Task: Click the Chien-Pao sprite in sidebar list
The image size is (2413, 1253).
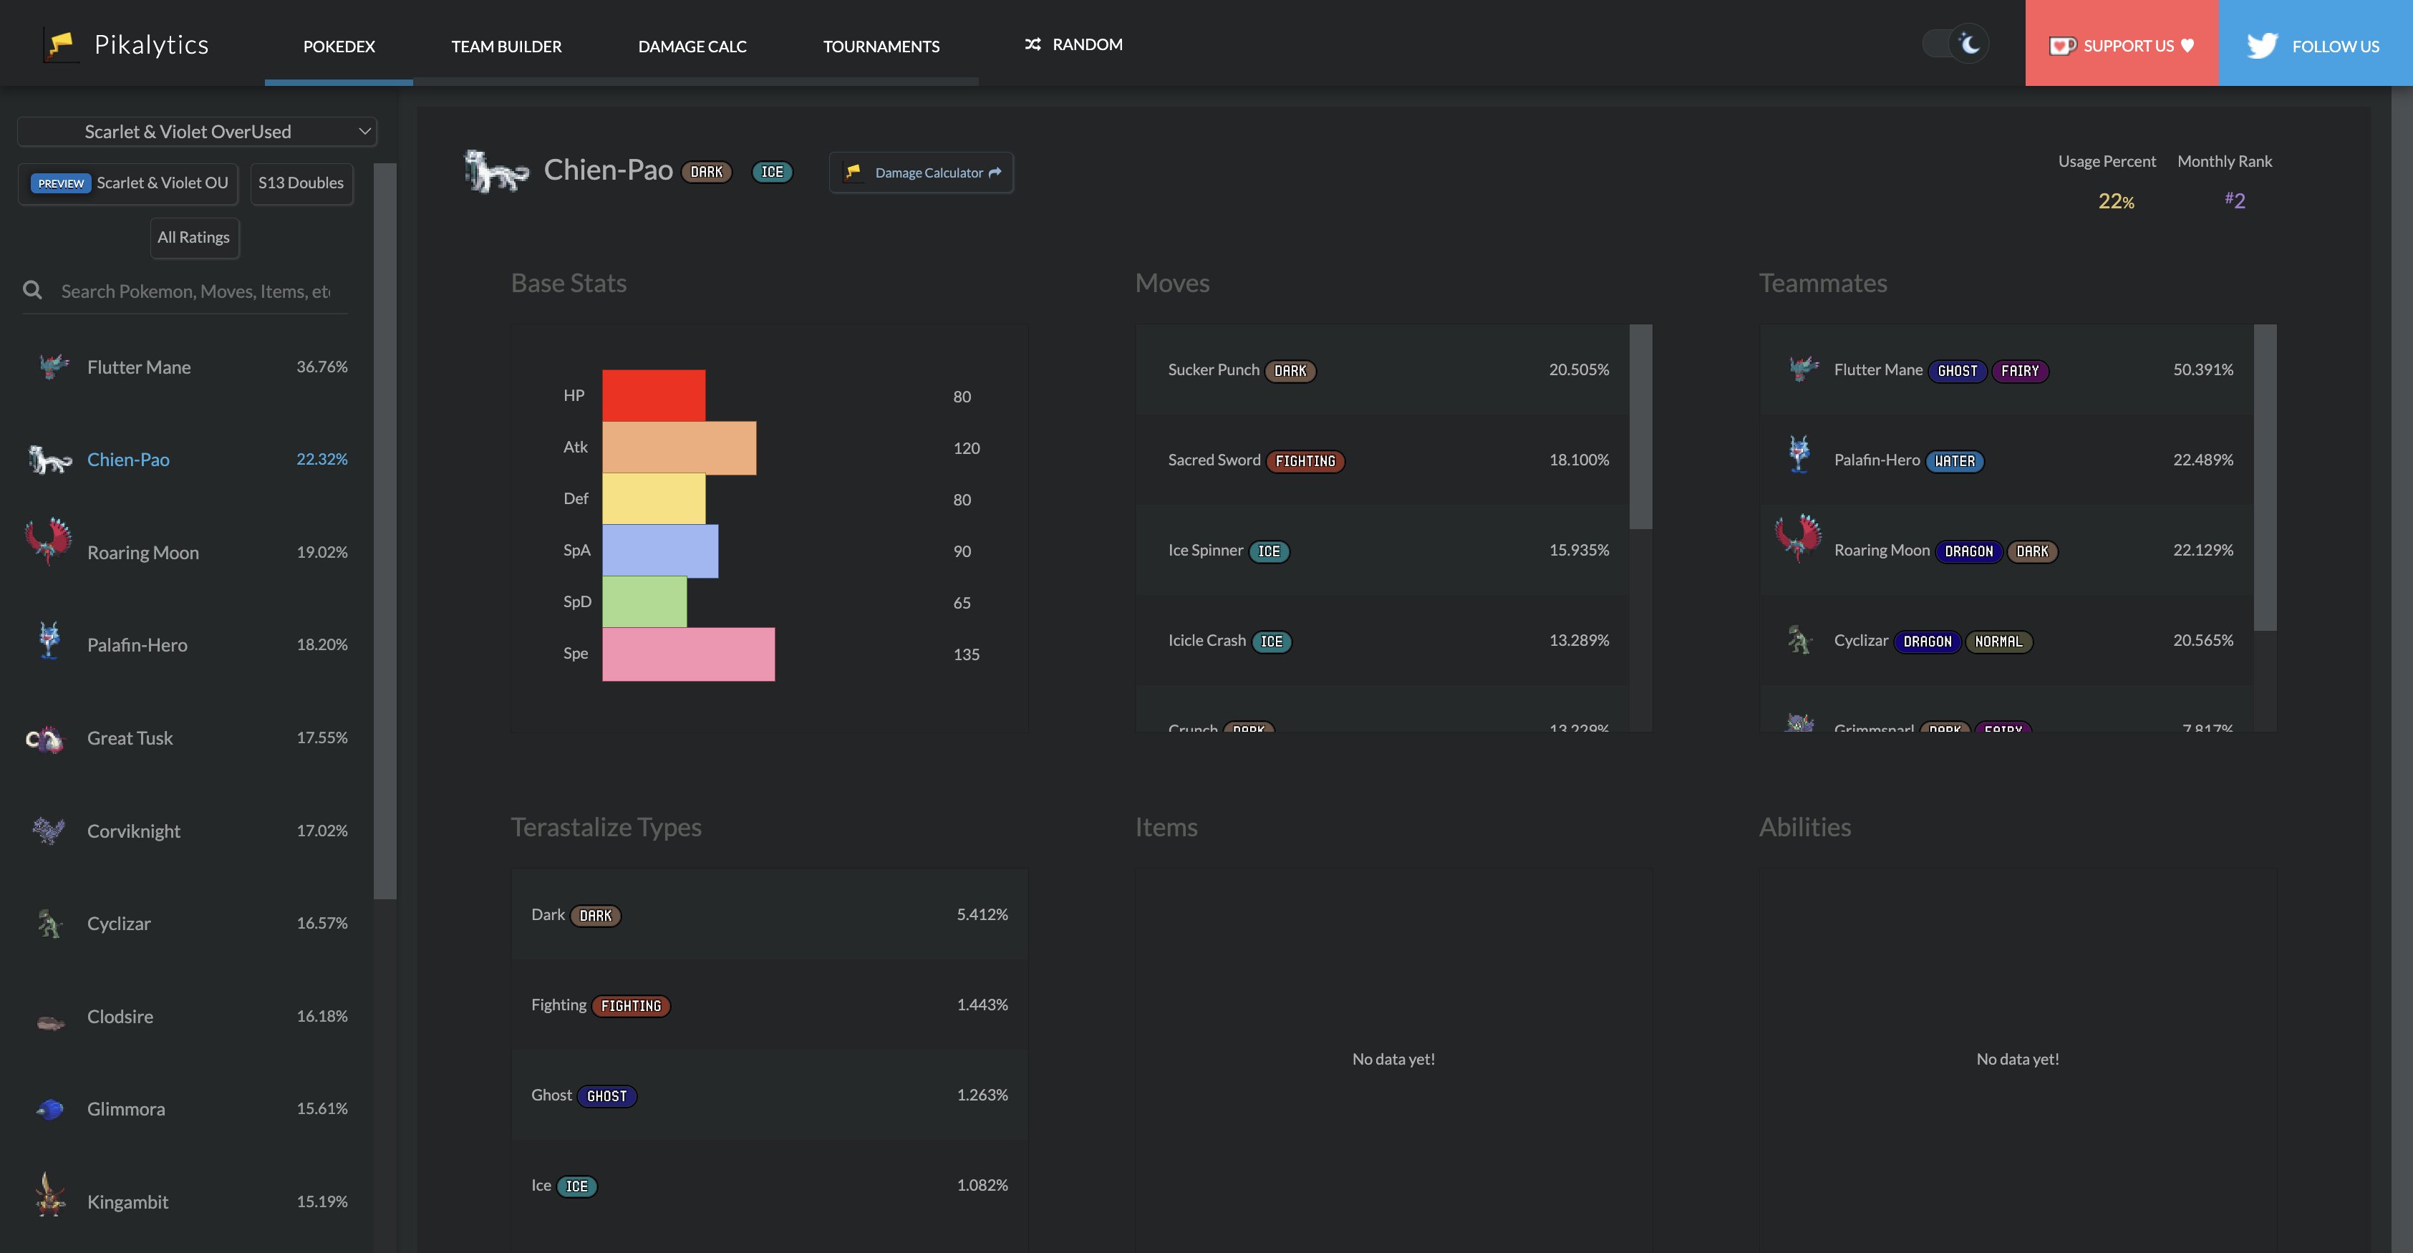Action: [x=49, y=459]
